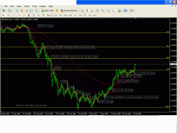The width and height of the screenshot is (177, 133).
Task: Open the Navigator folder-star icon
Action: pyautogui.click(x=27, y=10)
